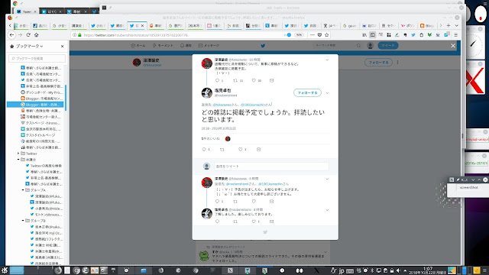489x275 pixels.
Task: Open the Firefox home page
Action: [37, 35]
